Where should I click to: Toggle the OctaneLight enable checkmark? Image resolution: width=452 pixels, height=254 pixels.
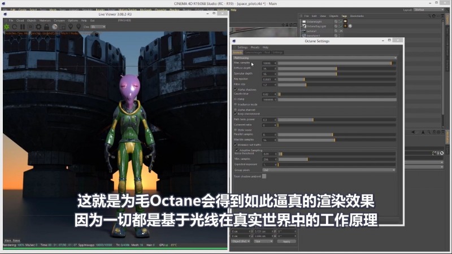(x=341, y=21)
